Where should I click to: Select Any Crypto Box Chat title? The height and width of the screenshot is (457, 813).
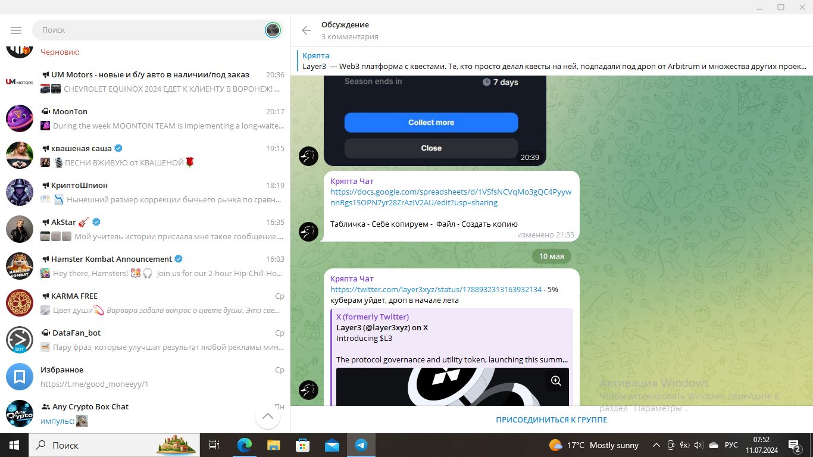point(90,407)
